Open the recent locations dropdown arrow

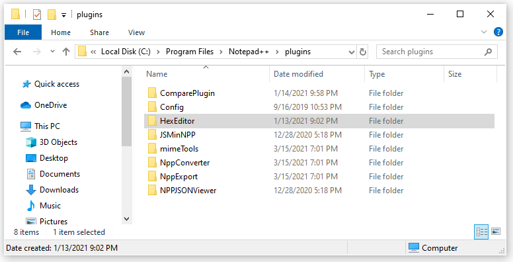52,52
